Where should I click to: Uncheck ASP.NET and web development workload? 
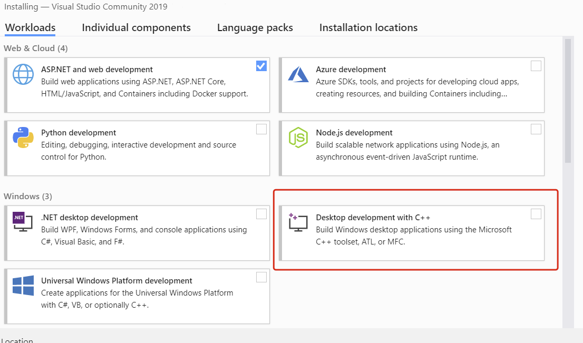click(261, 66)
